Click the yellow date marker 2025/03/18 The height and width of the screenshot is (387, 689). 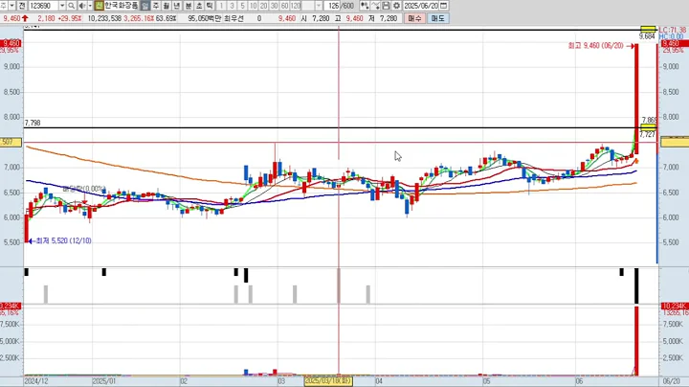click(x=328, y=381)
